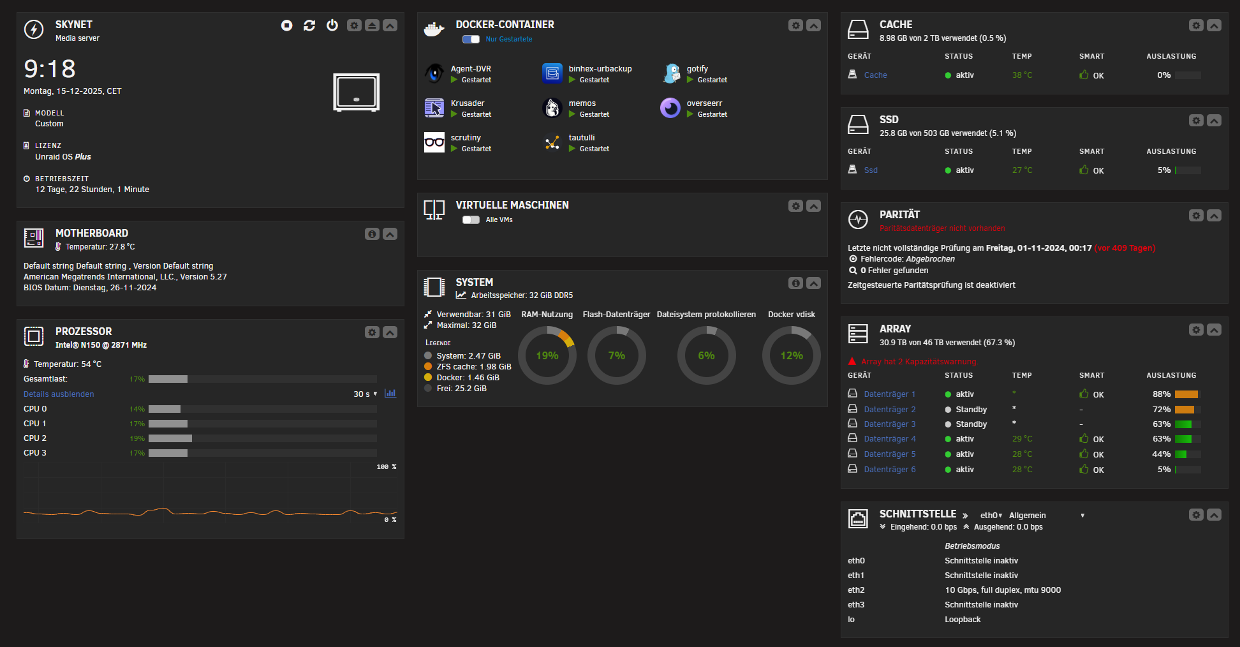1240x647 pixels.
Task: Open the eth0 interface dropdown
Action: click(x=991, y=516)
